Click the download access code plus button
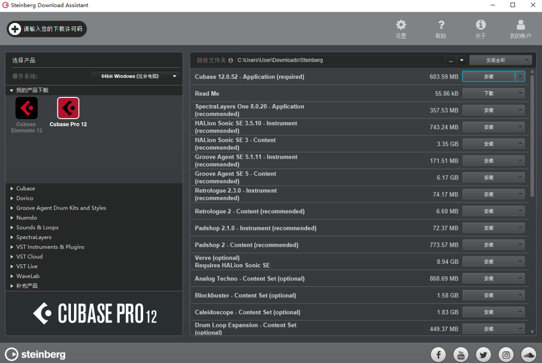This screenshot has height=363, width=542. coord(15,29)
